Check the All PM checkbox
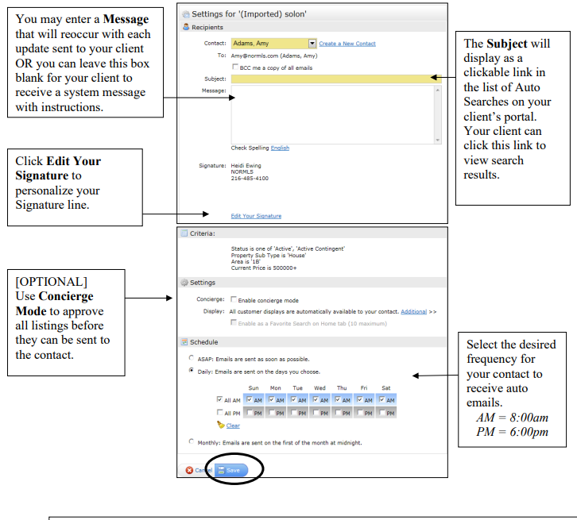577x520 pixels. click(219, 412)
